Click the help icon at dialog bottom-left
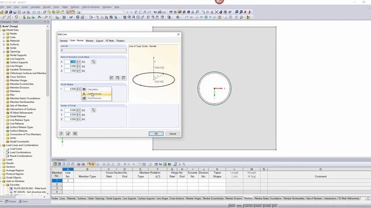 click(61, 133)
